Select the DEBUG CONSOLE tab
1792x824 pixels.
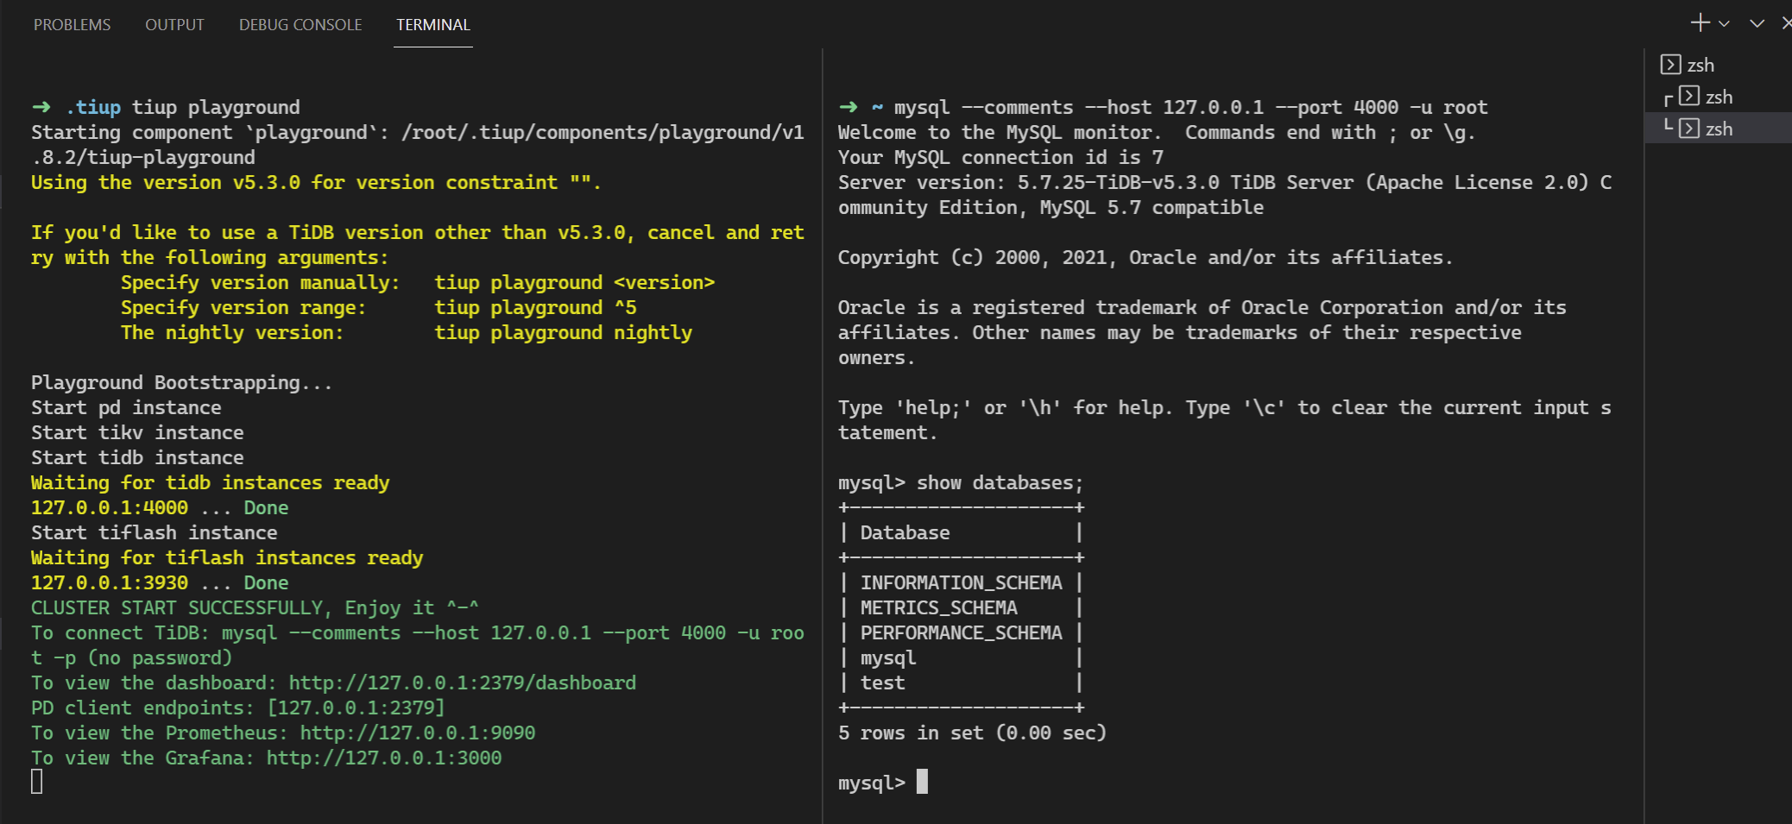coord(300,25)
